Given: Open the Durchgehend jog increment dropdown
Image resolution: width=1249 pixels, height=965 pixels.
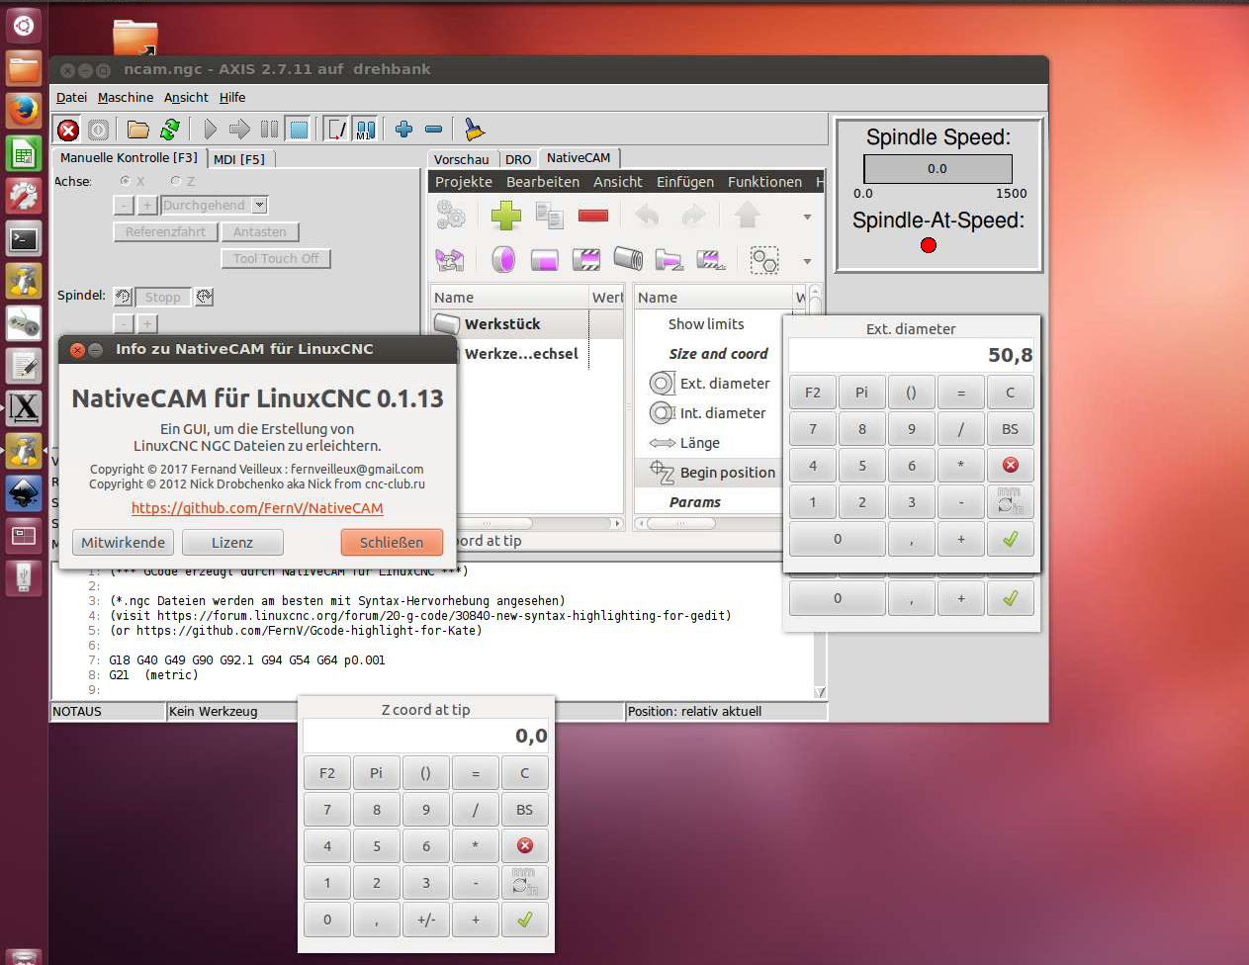Looking at the screenshot, I should point(259,206).
